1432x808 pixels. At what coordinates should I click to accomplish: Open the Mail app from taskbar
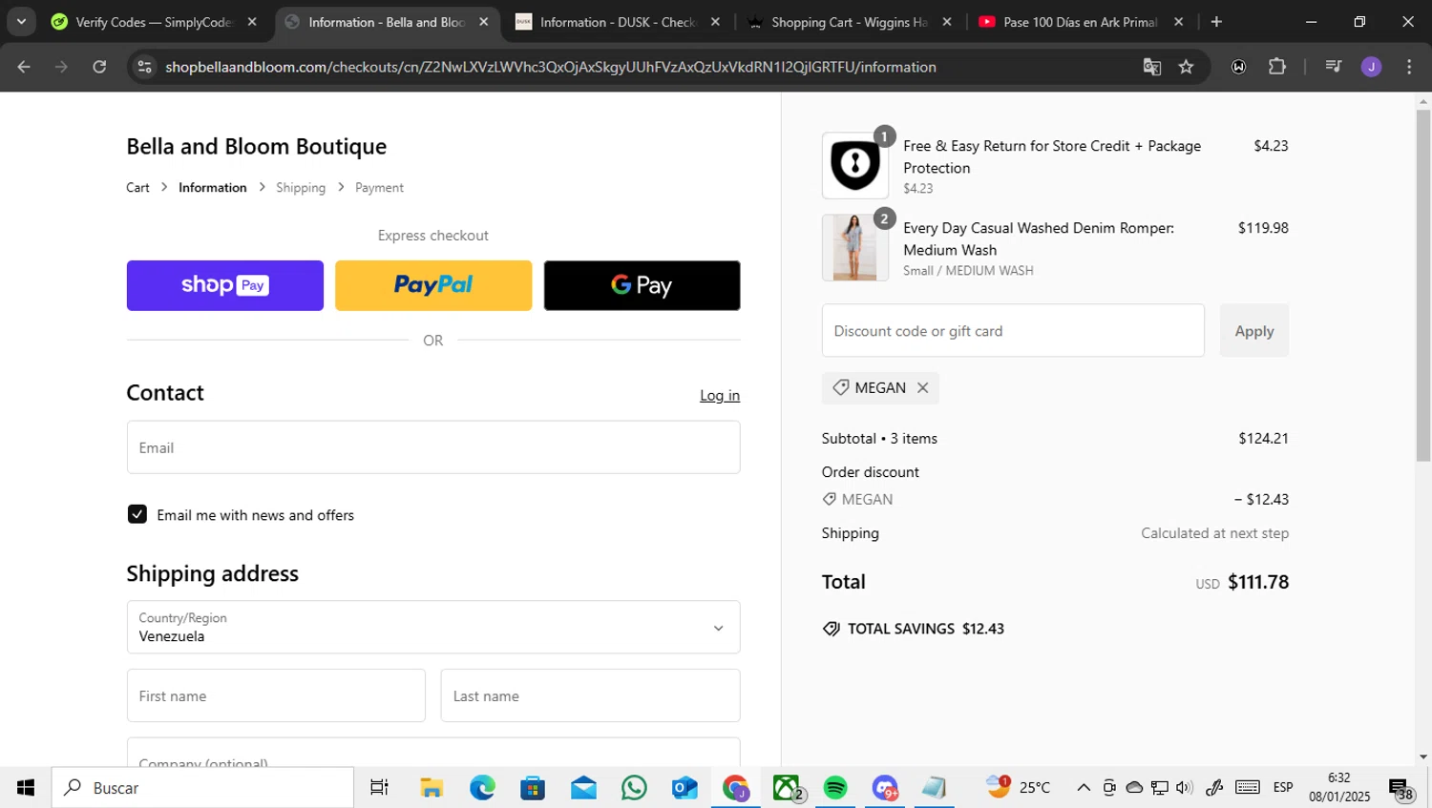pyautogui.click(x=583, y=788)
